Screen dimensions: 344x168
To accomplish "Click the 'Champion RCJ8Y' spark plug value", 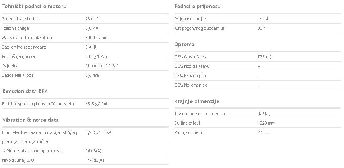I will pyautogui.click(x=101, y=66).
